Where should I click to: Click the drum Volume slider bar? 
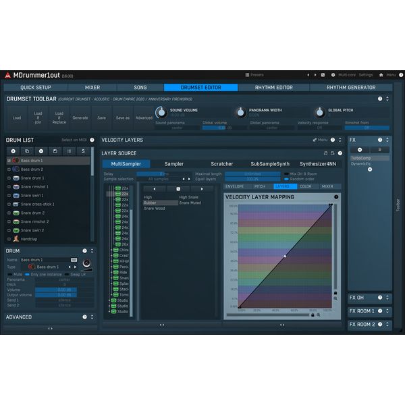coord(65,290)
